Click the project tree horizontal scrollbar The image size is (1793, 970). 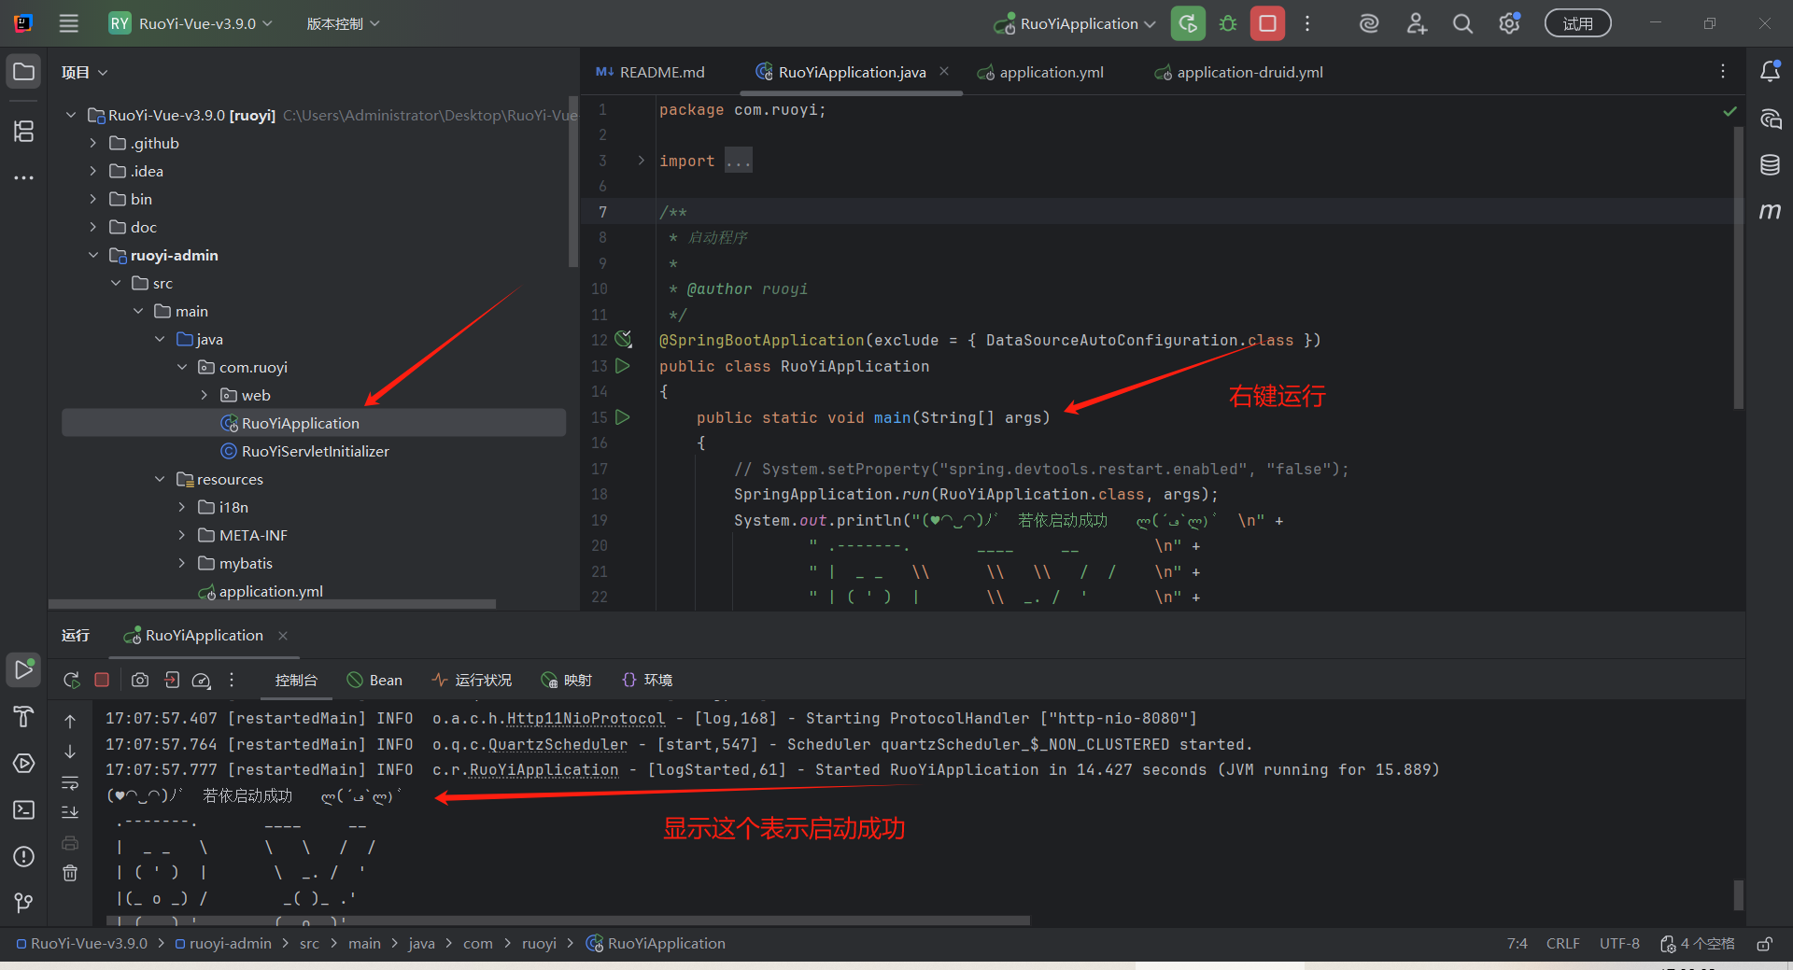(271, 604)
